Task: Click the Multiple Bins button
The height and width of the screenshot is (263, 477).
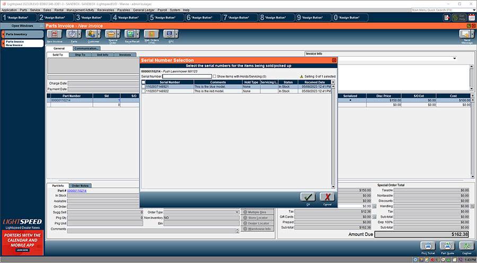Action: click(258, 212)
